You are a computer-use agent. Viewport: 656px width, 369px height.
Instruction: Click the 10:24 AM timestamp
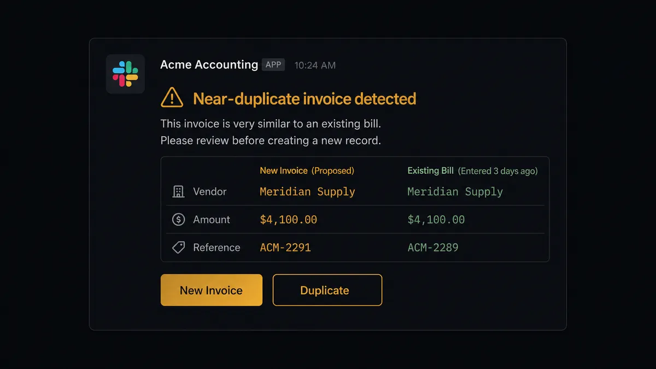coord(315,65)
